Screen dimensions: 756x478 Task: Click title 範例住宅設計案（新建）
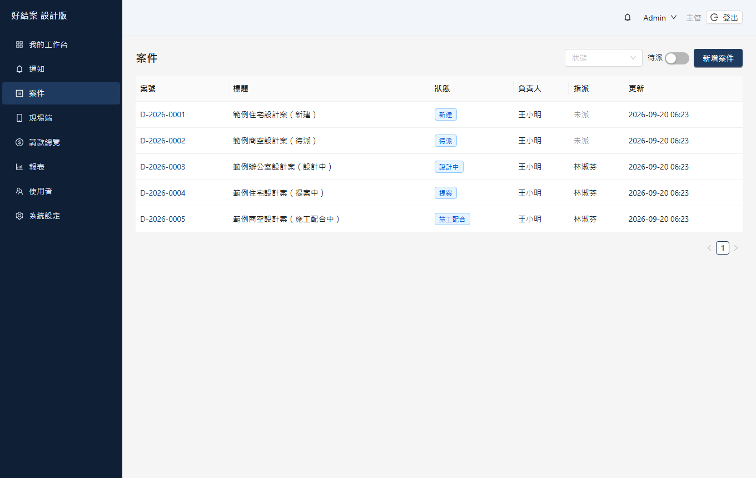coord(276,114)
